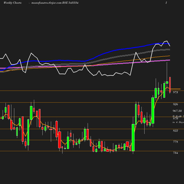
Task: Click the 973 price level label
Action: (x=175, y=92)
